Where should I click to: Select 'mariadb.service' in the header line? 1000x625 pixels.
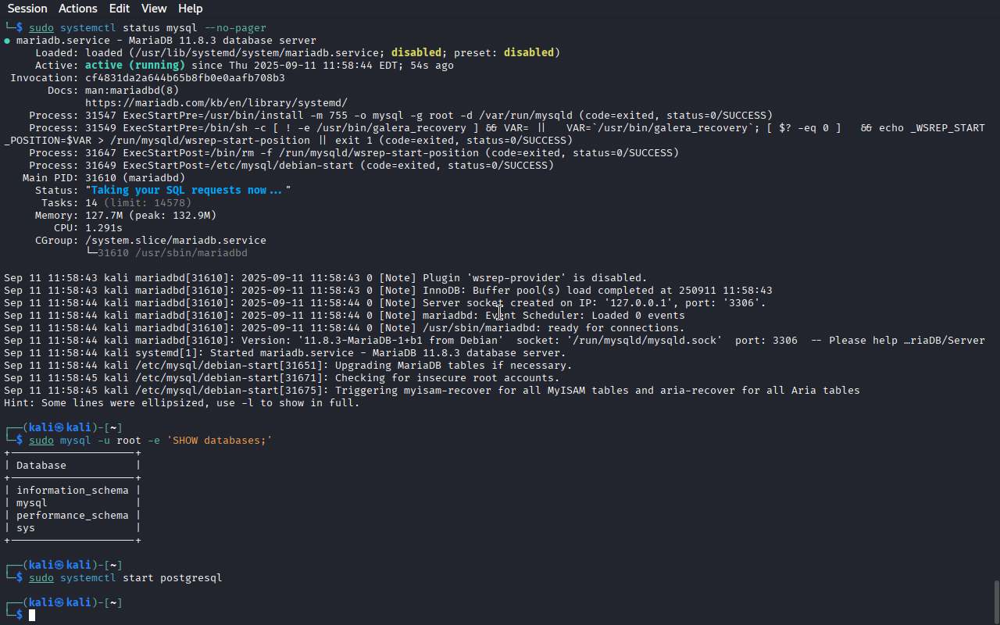63,41
